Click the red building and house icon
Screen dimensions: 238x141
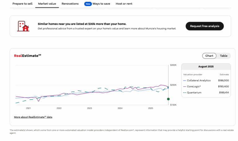23,26
